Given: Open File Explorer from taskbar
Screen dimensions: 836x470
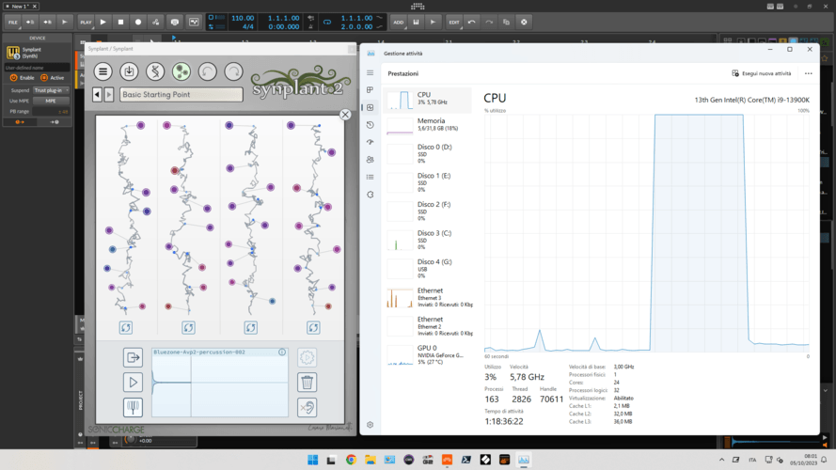Looking at the screenshot, I should (x=370, y=460).
